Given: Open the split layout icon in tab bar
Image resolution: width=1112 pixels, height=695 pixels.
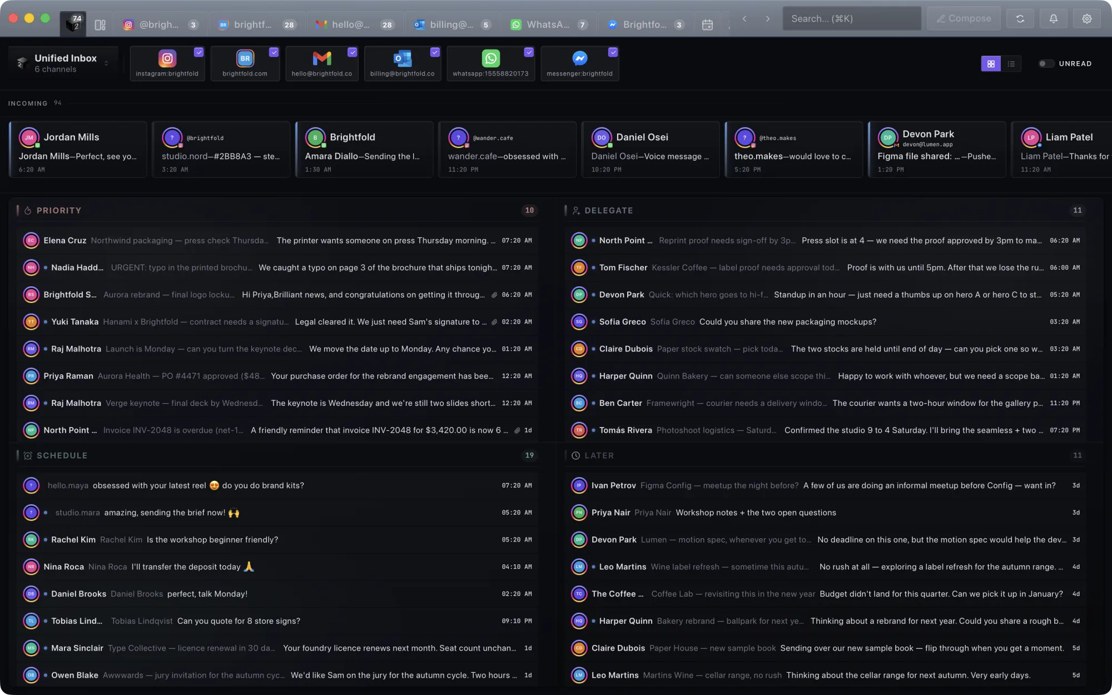Looking at the screenshot, I should coord(100,25).
